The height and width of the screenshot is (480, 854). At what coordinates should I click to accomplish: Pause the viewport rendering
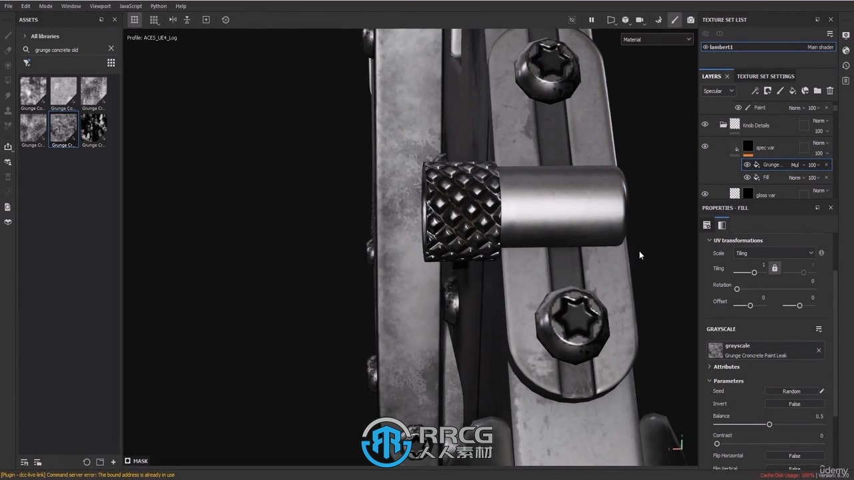click(591, 20)
